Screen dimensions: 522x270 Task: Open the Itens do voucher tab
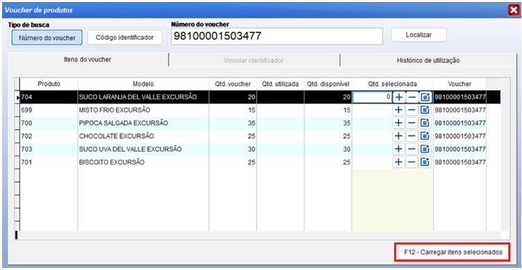click(88, 60)
